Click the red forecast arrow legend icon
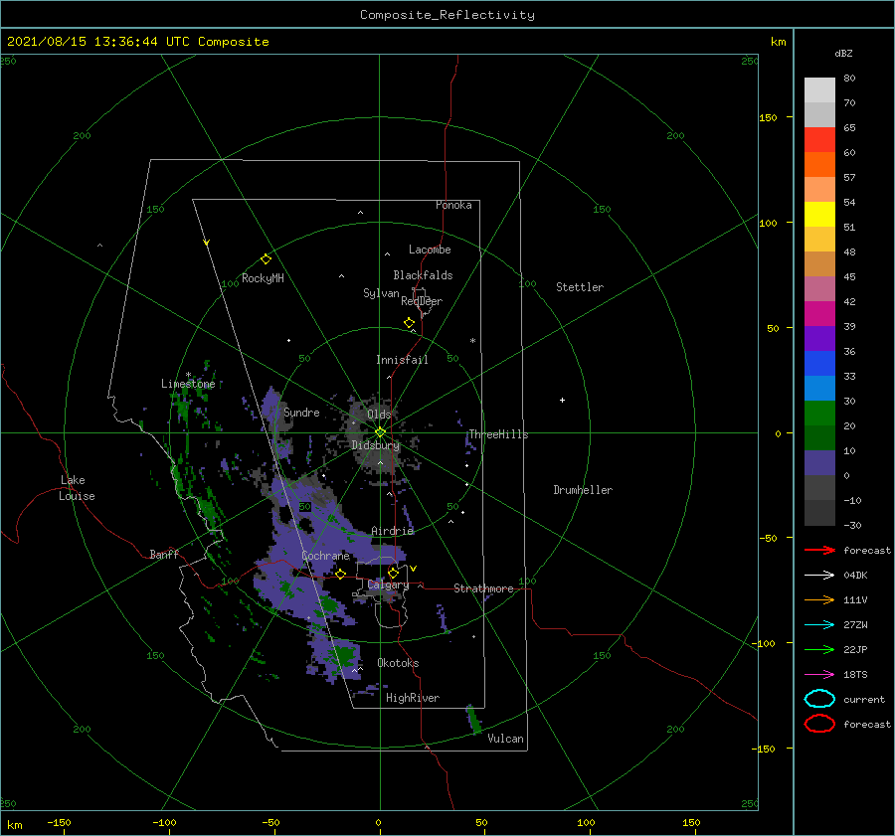 [819, 550]
